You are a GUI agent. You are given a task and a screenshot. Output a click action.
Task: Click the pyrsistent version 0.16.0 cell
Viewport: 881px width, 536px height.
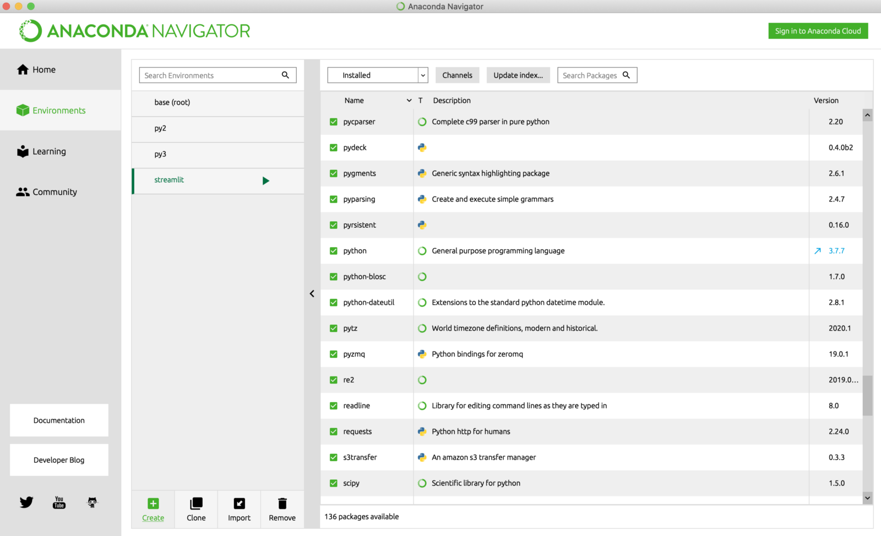(839, 225)
